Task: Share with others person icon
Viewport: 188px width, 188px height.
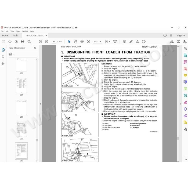Action: coord(185,41)
